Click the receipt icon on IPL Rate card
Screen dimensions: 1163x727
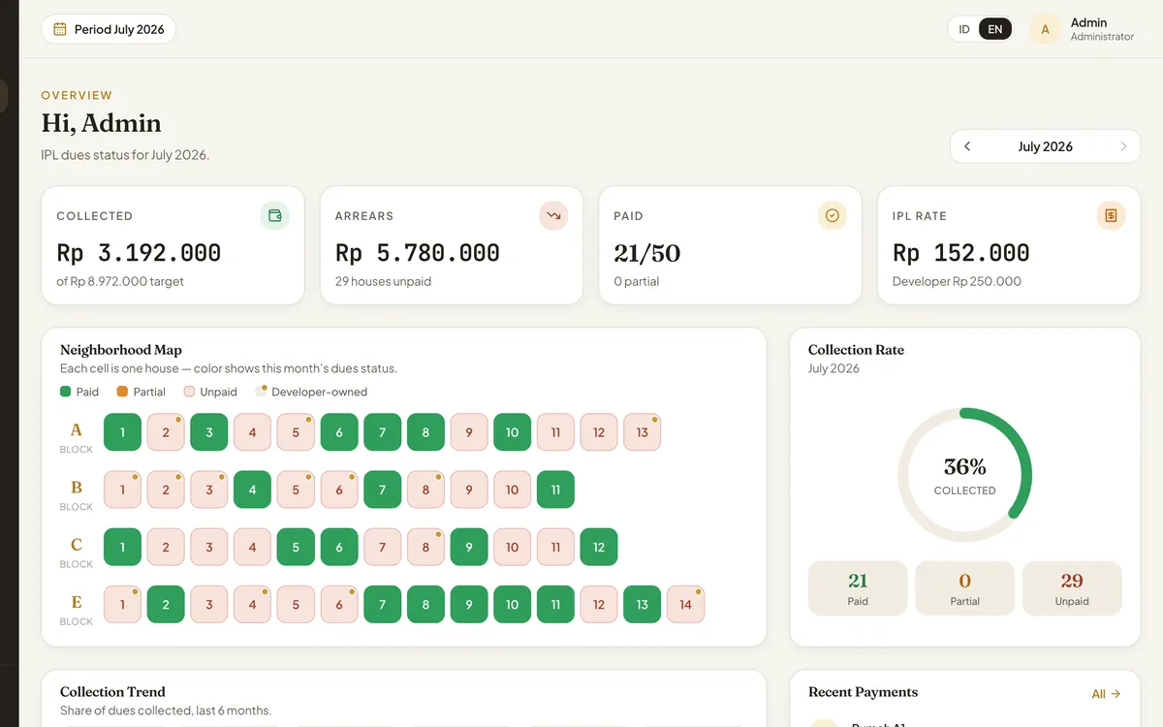(x=1111, y=215)
